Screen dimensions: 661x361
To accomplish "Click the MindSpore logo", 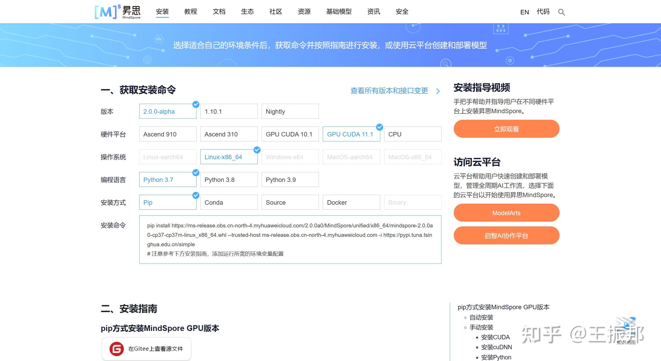I will pyautogui.click(x=117, y=12).
